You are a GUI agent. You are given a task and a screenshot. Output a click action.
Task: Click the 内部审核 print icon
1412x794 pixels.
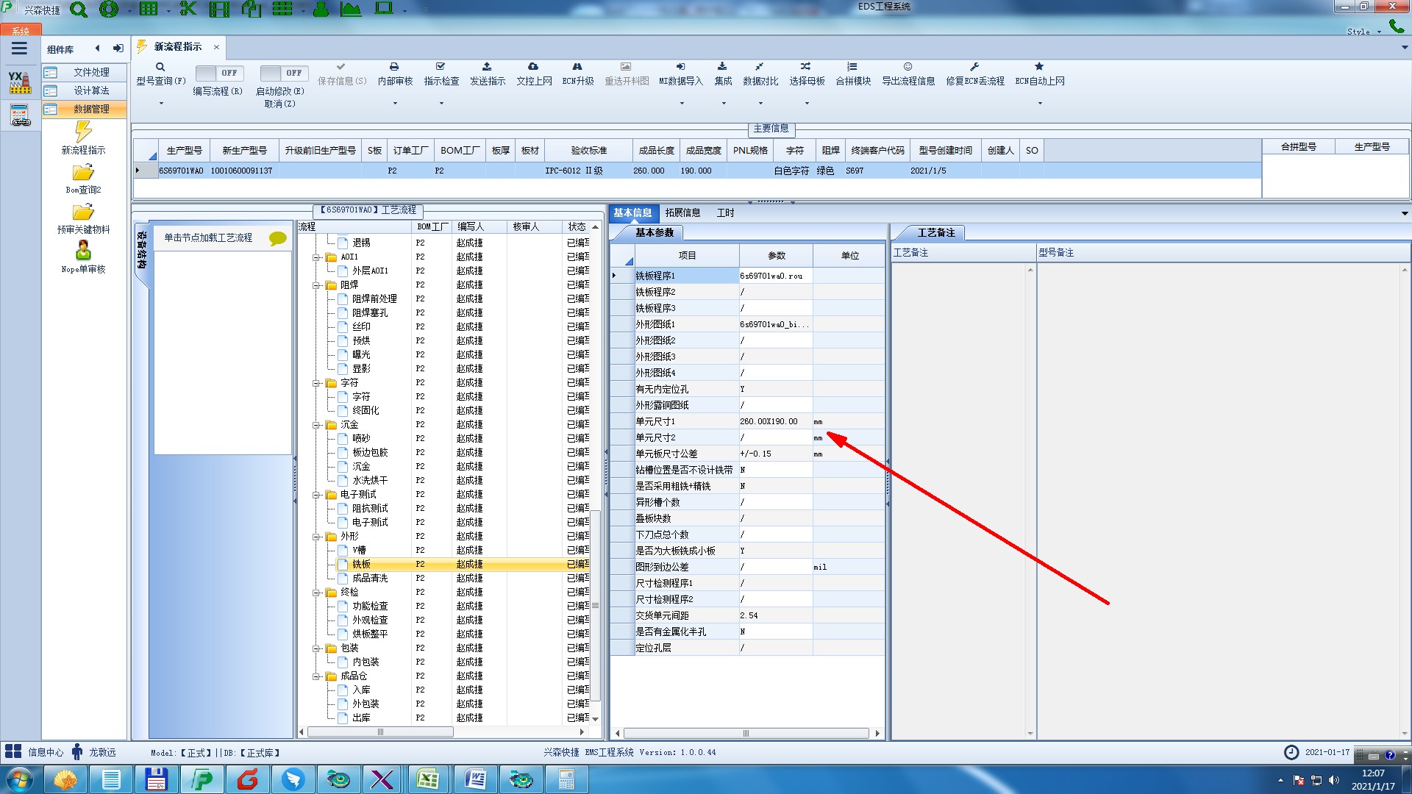point(394,67)
